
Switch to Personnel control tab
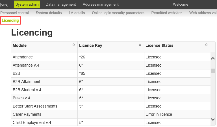[15, 13]
